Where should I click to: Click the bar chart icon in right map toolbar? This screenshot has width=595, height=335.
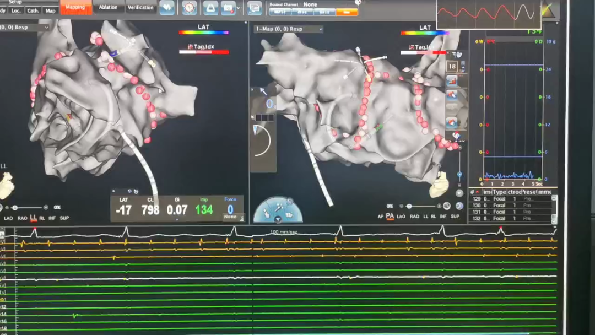coord(452,81)
